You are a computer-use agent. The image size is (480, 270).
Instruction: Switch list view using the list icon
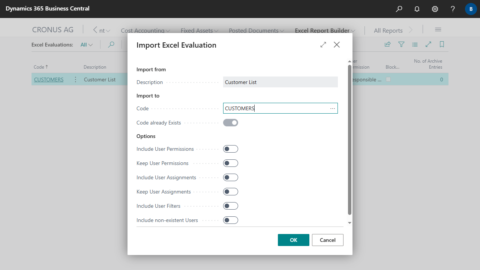(x=415, y=44)
